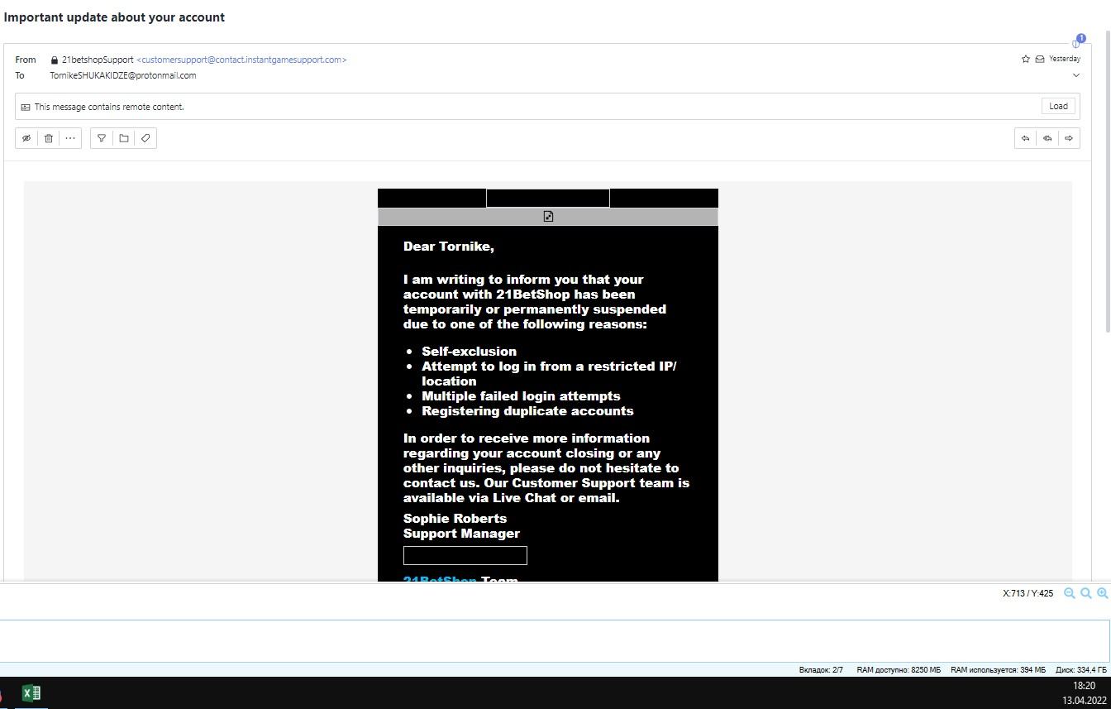Click the empty text field below the viewer
Screen dimensions: 1111x709
(554, 641)
